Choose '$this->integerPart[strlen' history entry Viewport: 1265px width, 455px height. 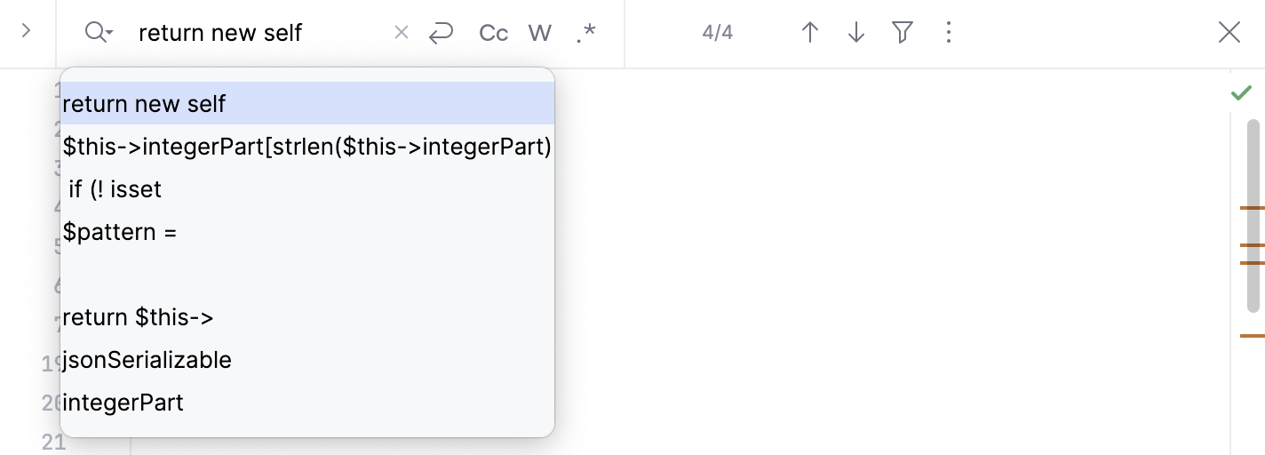[x=306, y=147]
